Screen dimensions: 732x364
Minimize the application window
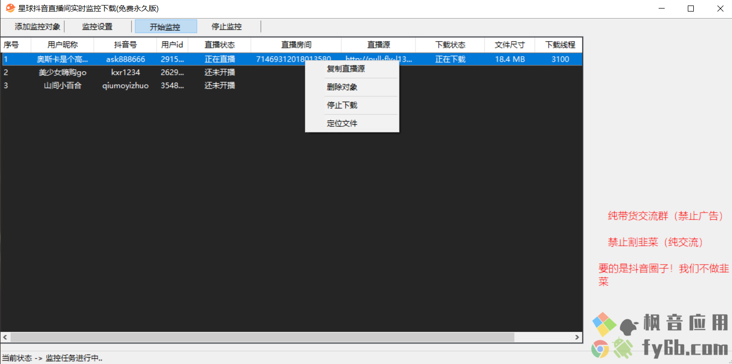[x=662, y=9]
